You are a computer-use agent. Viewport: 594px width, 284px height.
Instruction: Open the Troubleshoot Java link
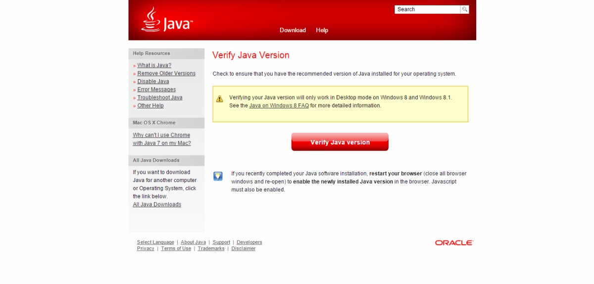160,97
